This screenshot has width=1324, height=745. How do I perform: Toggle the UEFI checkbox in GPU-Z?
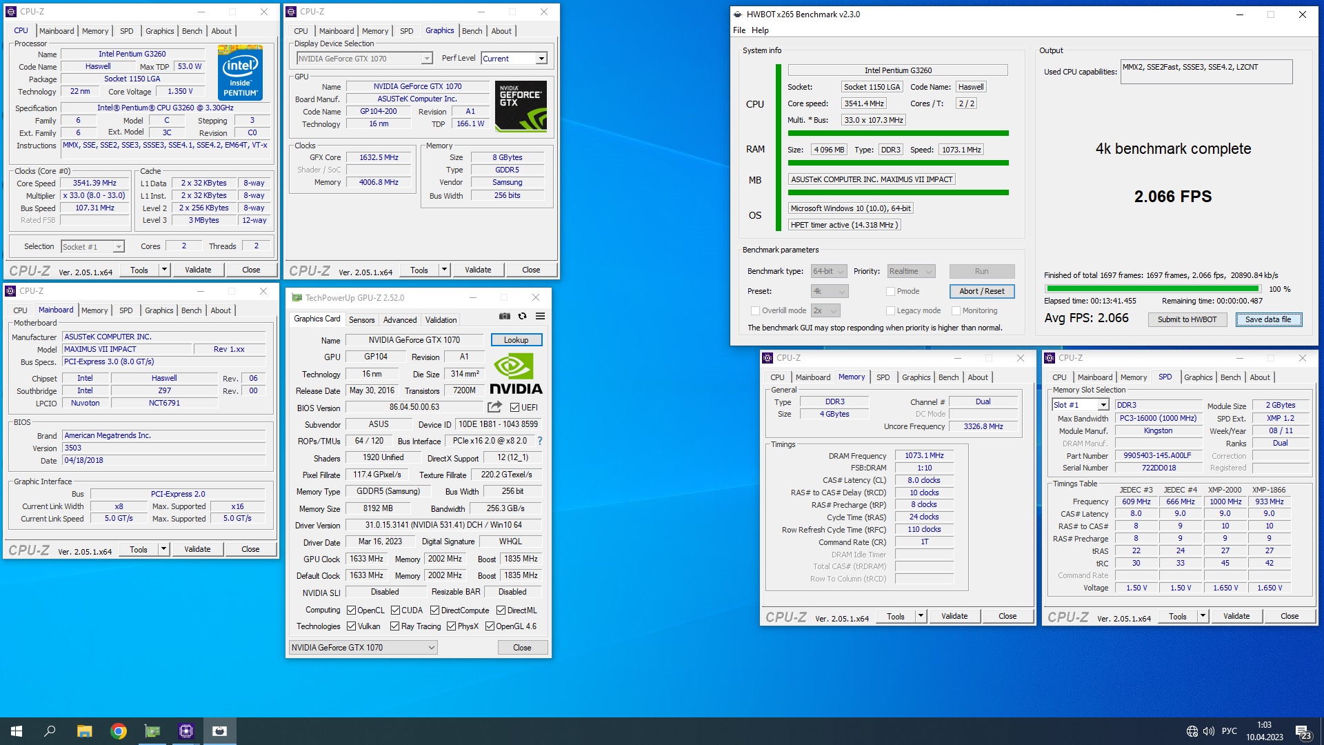tap(514, 408)
